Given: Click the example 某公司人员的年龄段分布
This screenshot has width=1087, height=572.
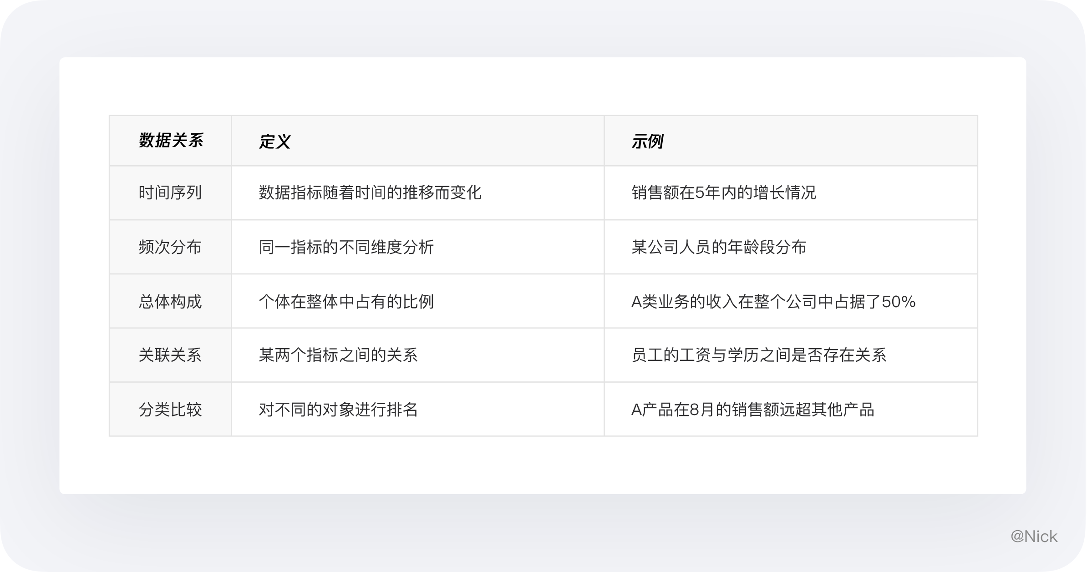Looking at the screenshot, I should pyautogui.click(x=719, y=247).
